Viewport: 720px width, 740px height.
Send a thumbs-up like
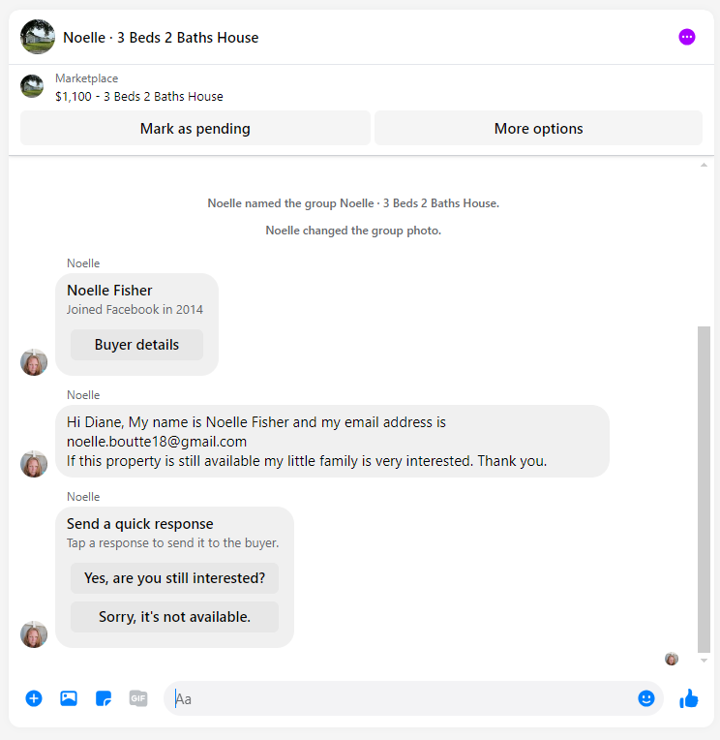tap(688, 698)
